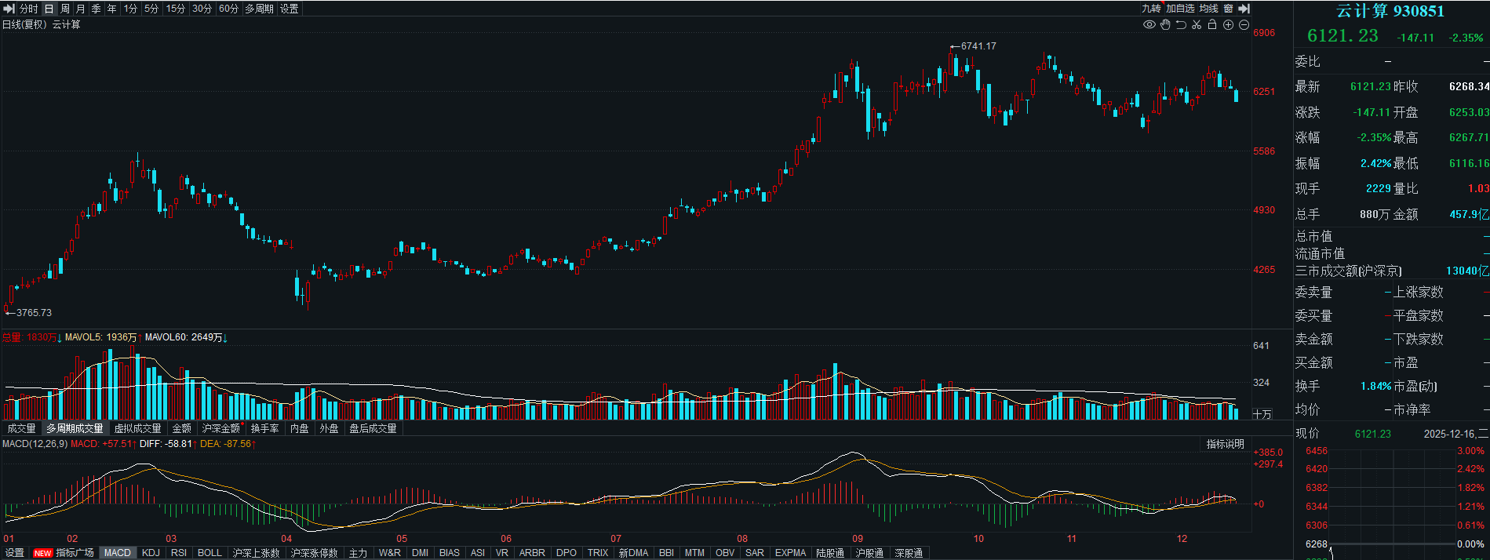Click the undo arrow icon above chart
1490x560 pixels.
click(x=1181, y=25)
